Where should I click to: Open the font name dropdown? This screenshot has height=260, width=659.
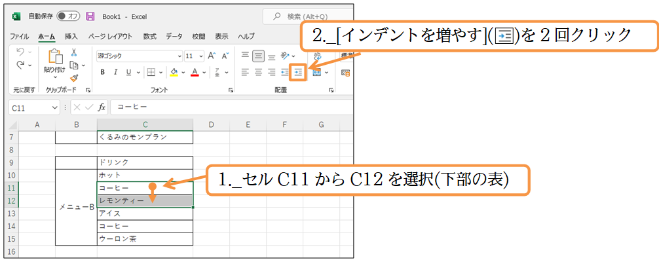click(x=180, y=56)
